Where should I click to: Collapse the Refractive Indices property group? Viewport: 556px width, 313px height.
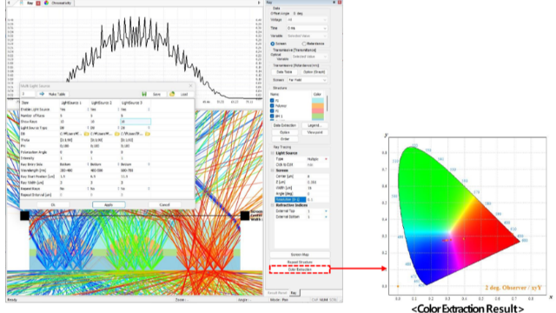tap(272, 205)
